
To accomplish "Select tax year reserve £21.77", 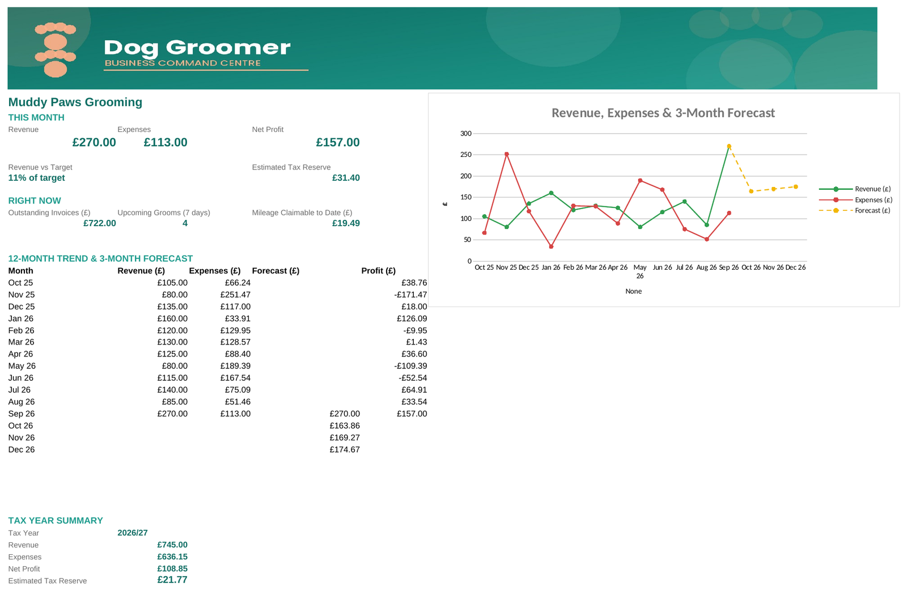I will pyautogui.click(x=172, y=580).
